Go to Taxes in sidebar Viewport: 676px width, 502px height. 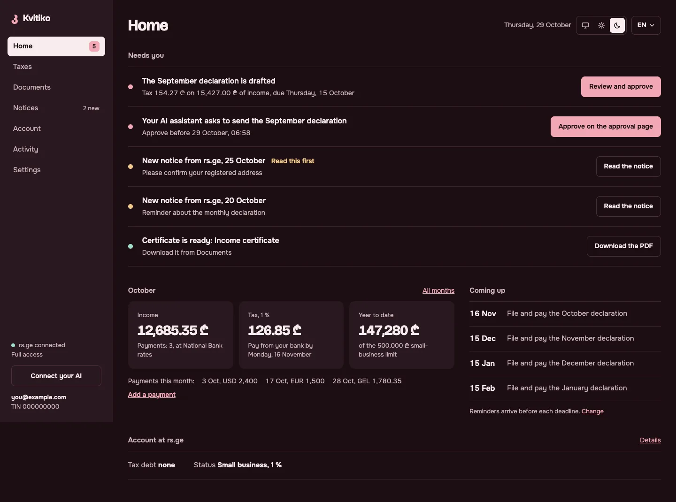[56, 67]
